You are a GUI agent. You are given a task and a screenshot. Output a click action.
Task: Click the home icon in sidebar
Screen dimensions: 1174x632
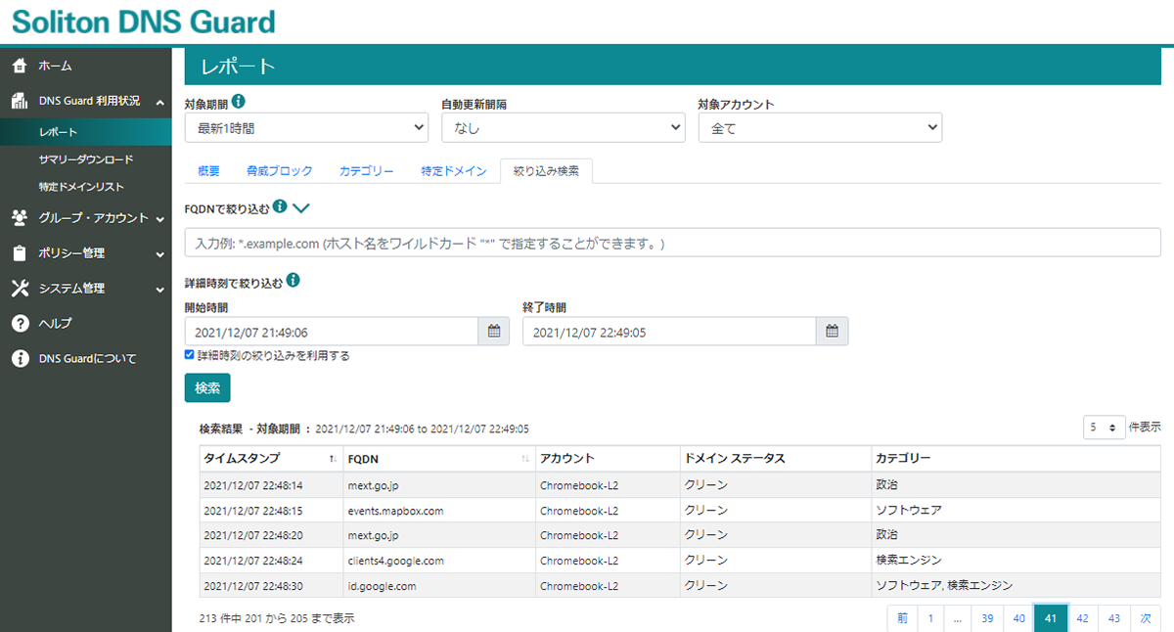(19, 67)
